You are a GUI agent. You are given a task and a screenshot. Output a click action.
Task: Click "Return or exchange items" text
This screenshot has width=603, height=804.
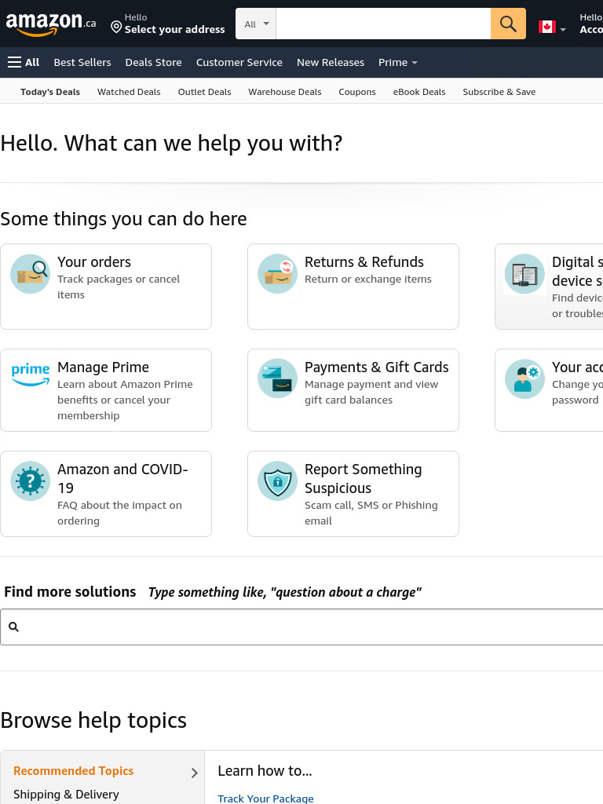point(368,279)
